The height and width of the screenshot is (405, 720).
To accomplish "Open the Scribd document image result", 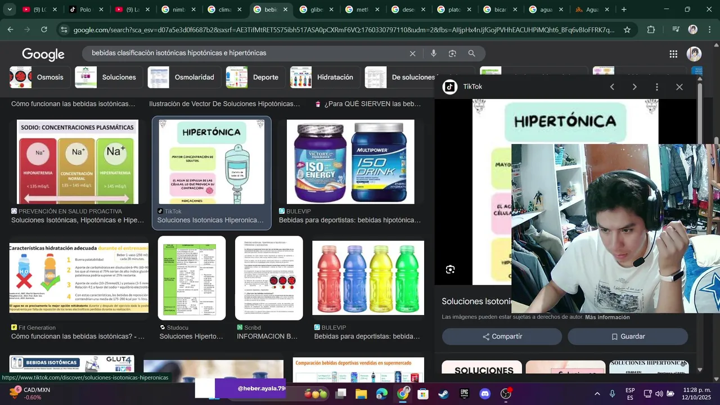I will tap(269, 278).
